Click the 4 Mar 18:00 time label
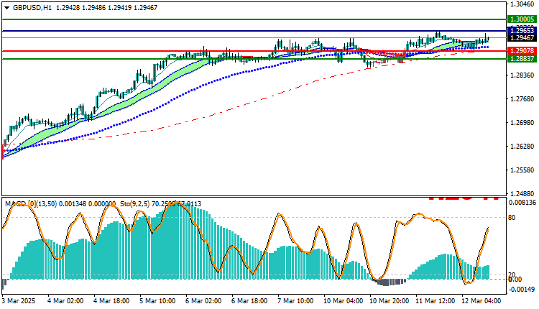 tap(111, 301)
